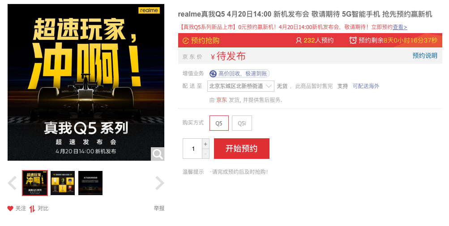Open the 查看> promotion link
This screenshot has height=226, width=449.
(400, 27)
